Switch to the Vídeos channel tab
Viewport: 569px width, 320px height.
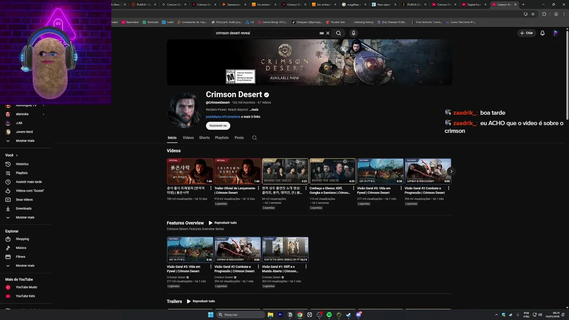coord(188,138)
